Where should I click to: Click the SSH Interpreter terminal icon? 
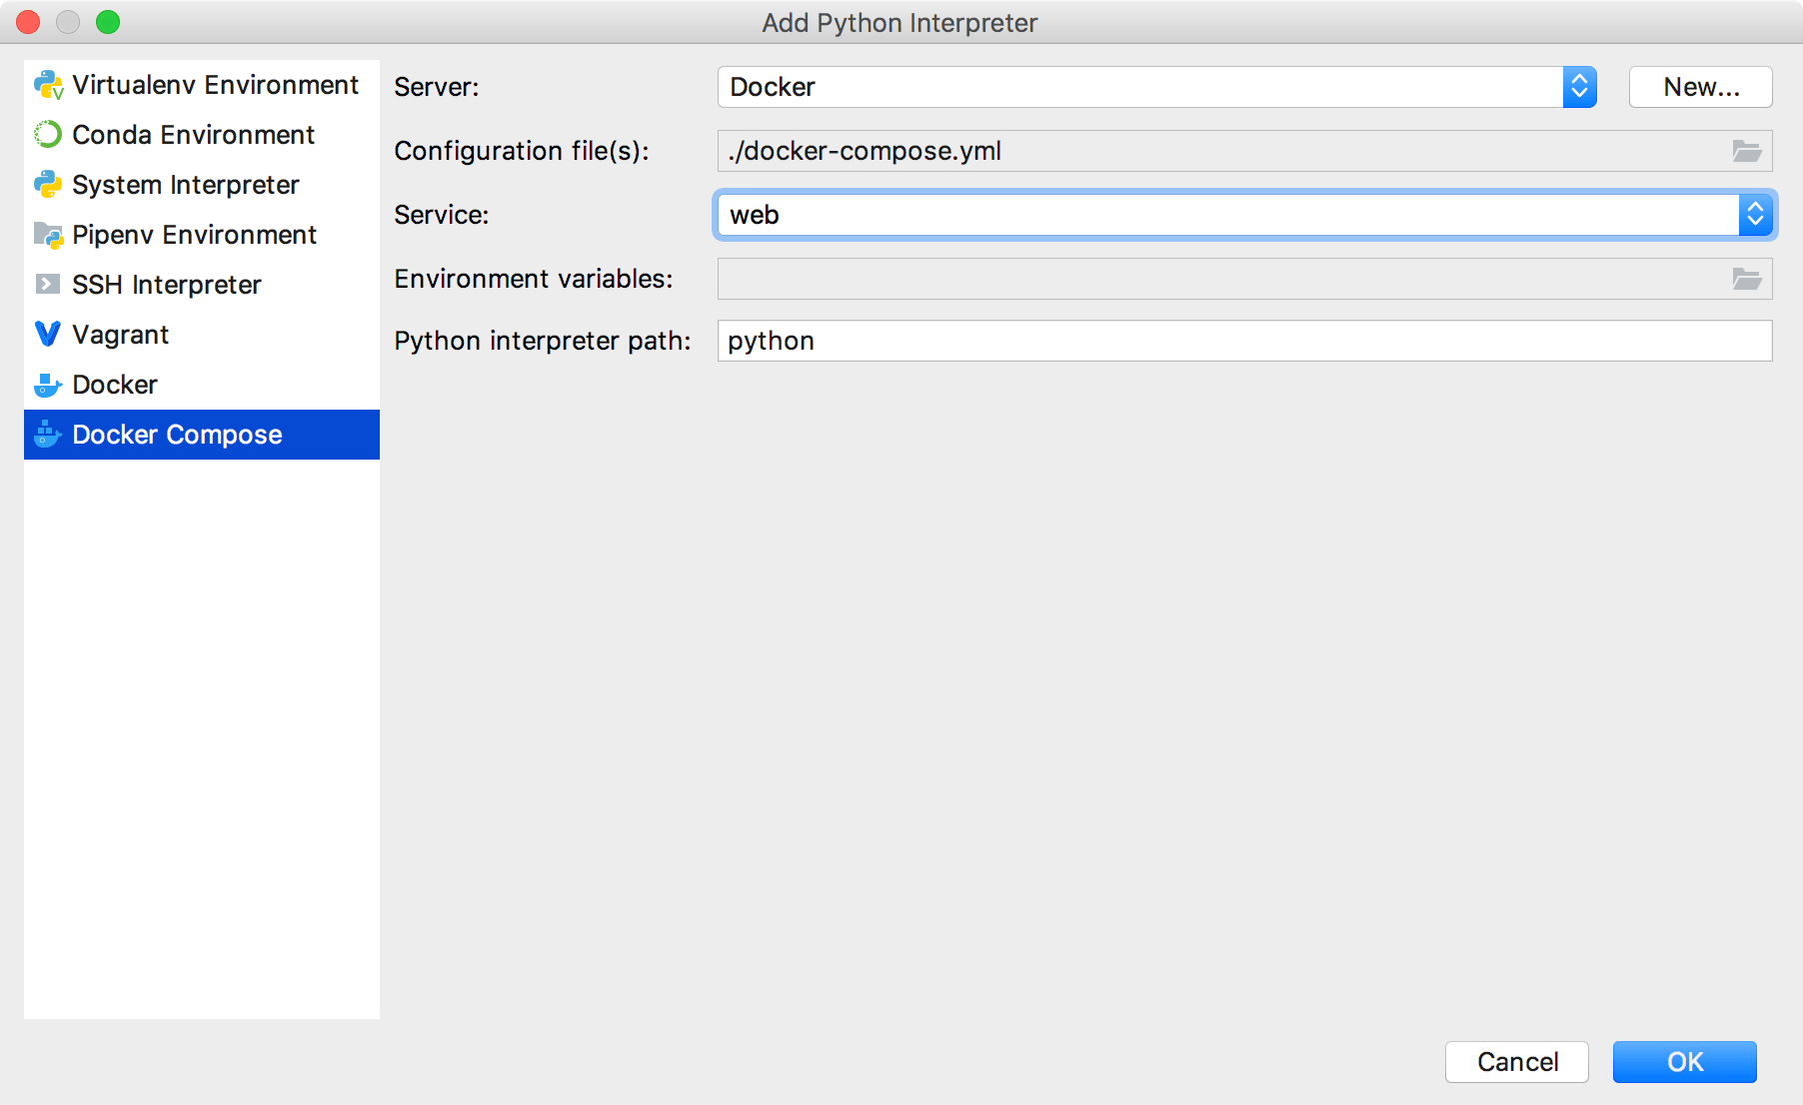(x=47, y=285)
